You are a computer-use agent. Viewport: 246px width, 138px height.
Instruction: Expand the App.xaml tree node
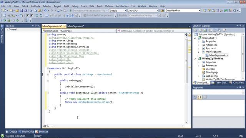pos(199,48)
